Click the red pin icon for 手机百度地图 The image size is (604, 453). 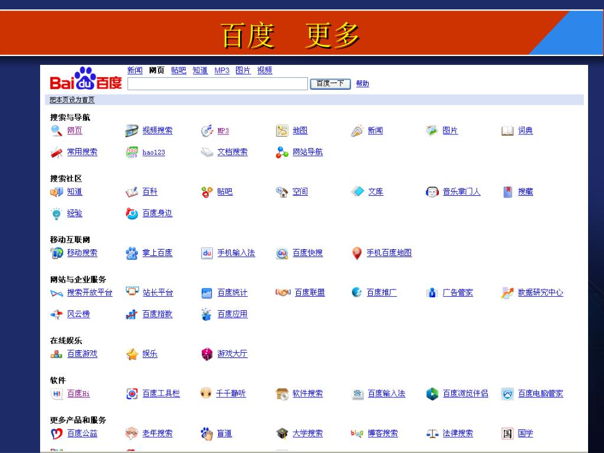click(x=357, y=253)
